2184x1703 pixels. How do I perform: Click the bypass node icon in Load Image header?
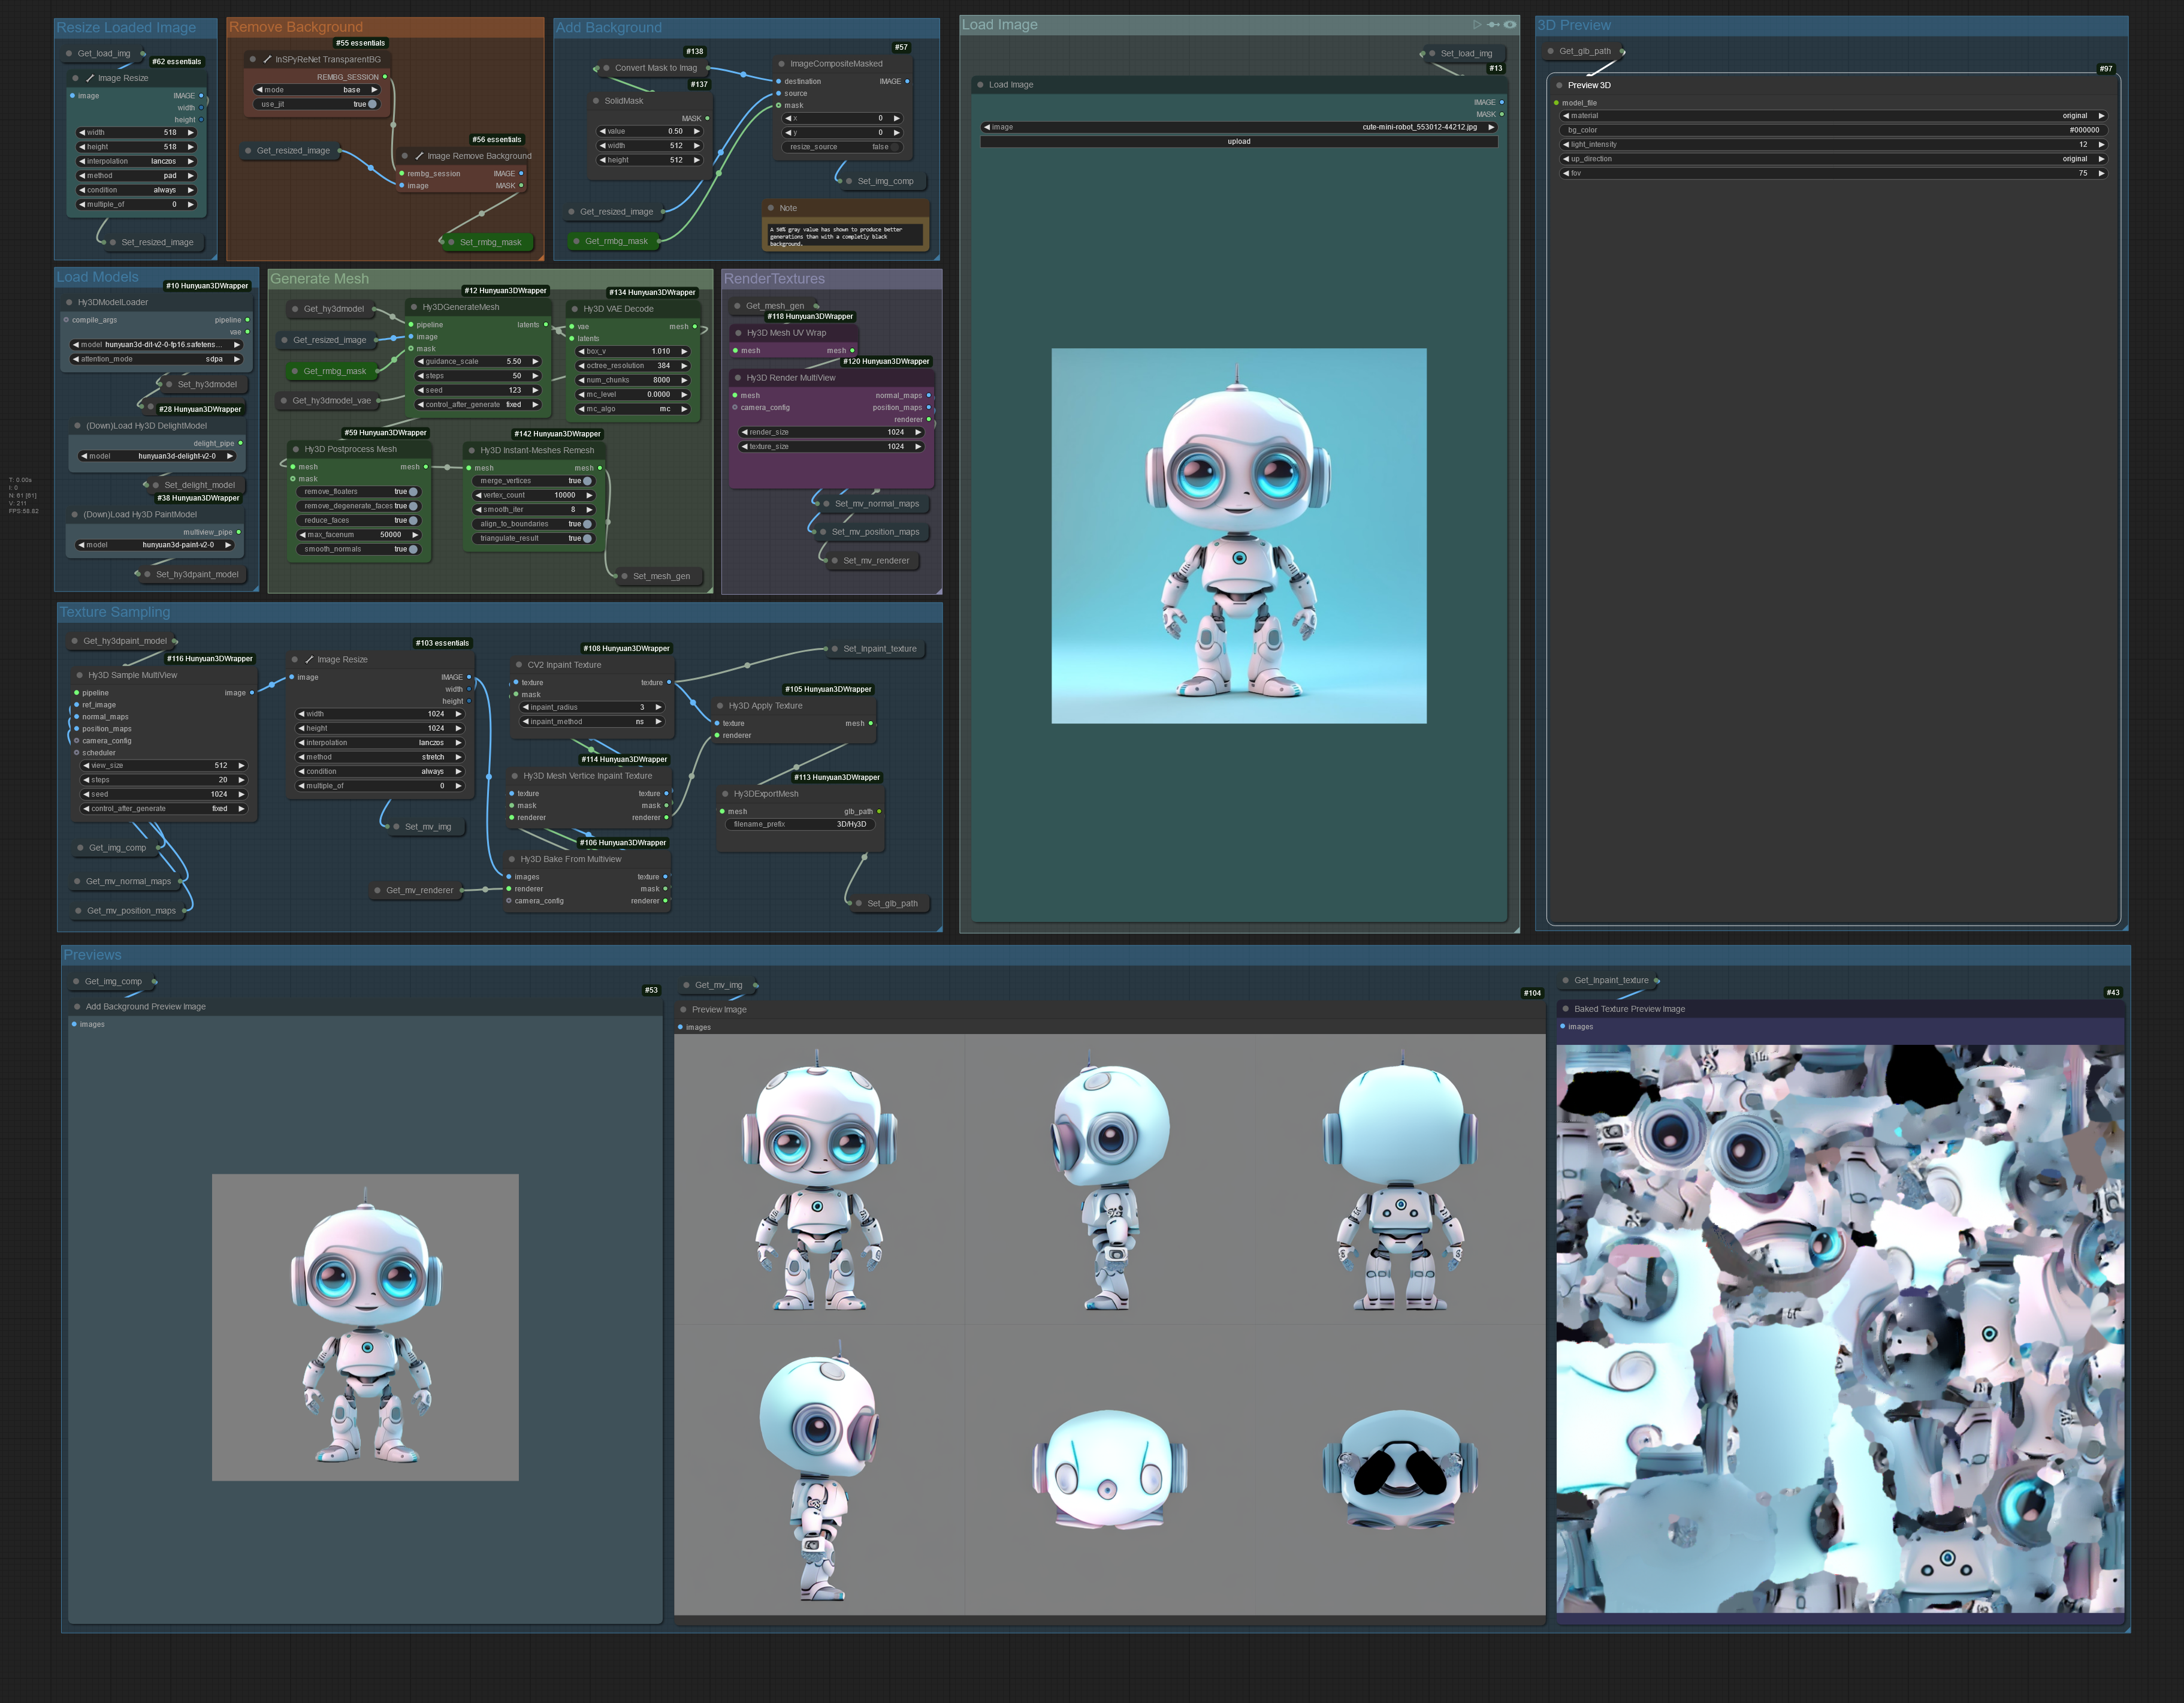[x=1493, y=25]
